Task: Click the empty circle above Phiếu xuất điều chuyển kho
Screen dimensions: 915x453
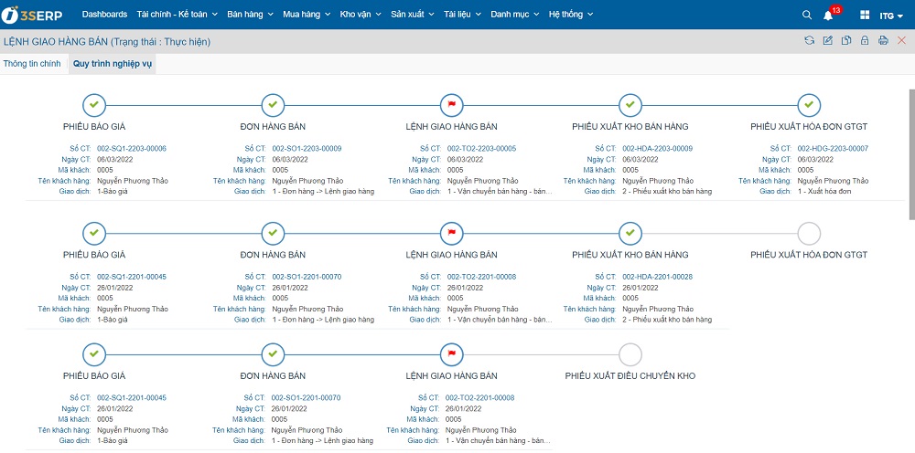Action: pyautogui.click(x=630, y=354)
